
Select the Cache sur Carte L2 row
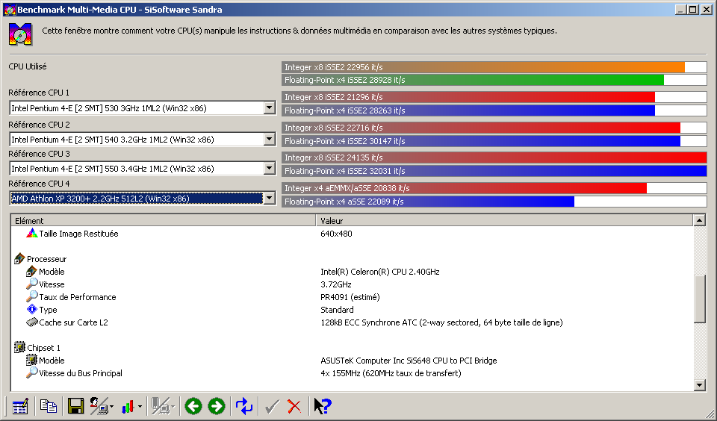(x=352, y=322)
